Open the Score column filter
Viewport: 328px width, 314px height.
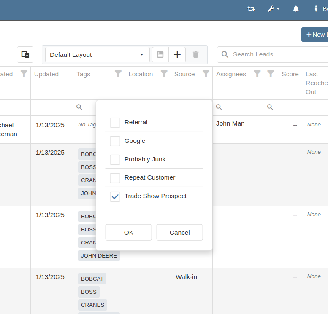click(x=271, y=73)
